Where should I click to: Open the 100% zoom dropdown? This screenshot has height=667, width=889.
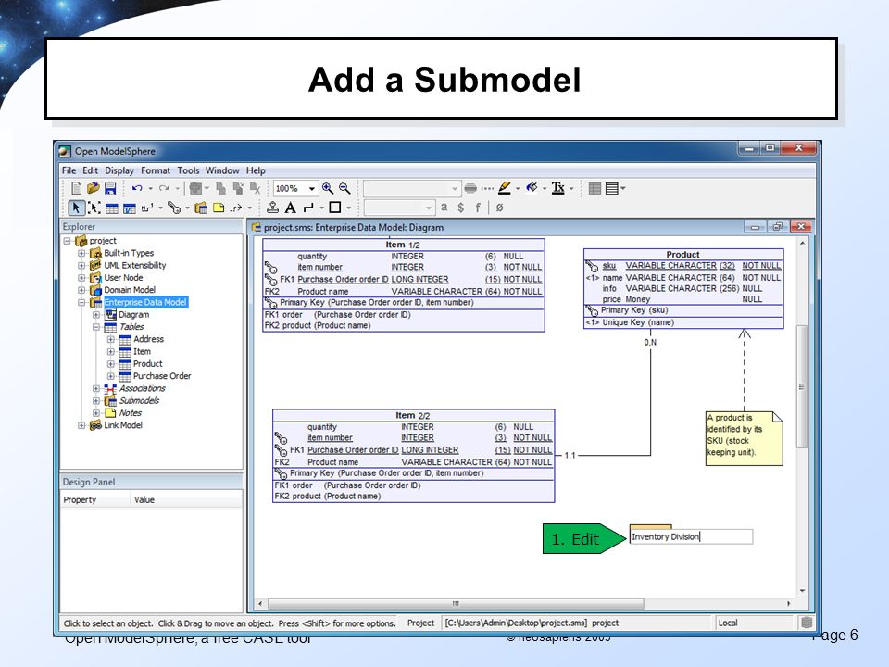(x=312, y=188)
